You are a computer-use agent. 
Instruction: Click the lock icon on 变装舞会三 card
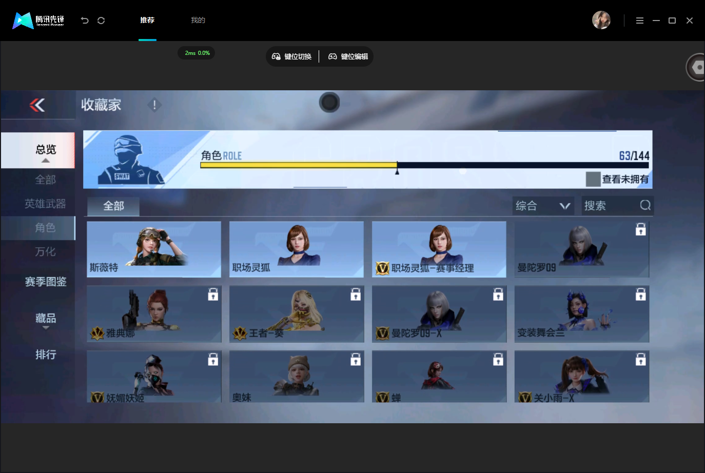pyautogui.click(x=641, y=294)
